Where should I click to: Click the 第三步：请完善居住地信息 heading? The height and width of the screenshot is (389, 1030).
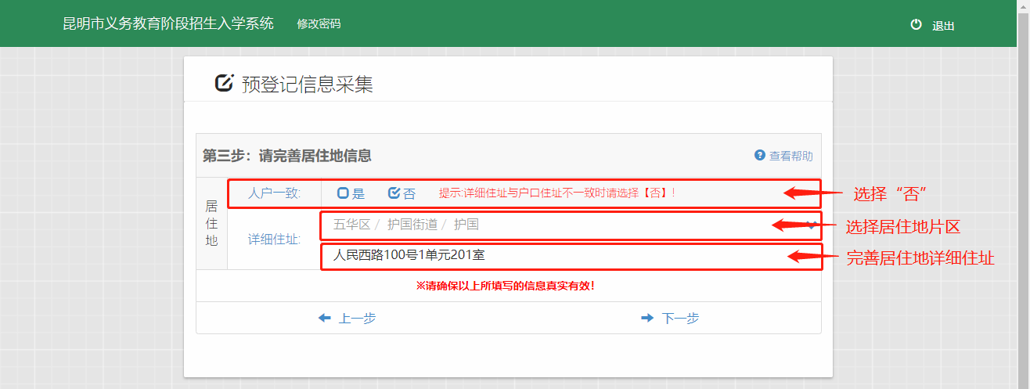tap(286, 156)
